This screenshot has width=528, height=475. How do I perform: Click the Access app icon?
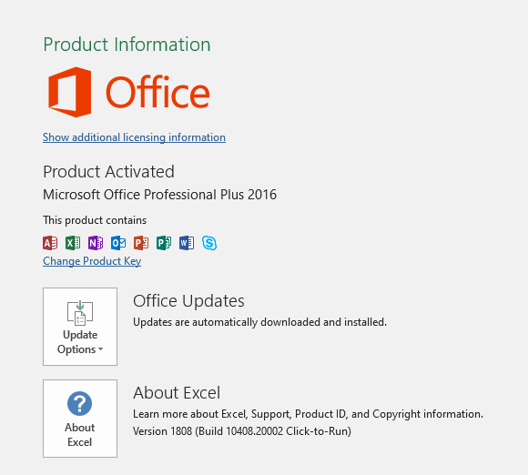coord(50,243)
